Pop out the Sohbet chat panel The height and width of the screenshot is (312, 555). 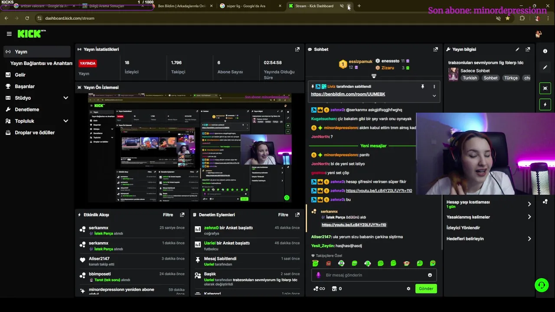pos(435,49)
